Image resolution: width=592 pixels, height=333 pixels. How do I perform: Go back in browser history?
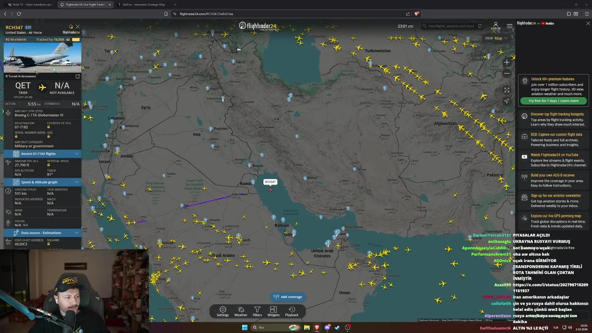point(5,14)
